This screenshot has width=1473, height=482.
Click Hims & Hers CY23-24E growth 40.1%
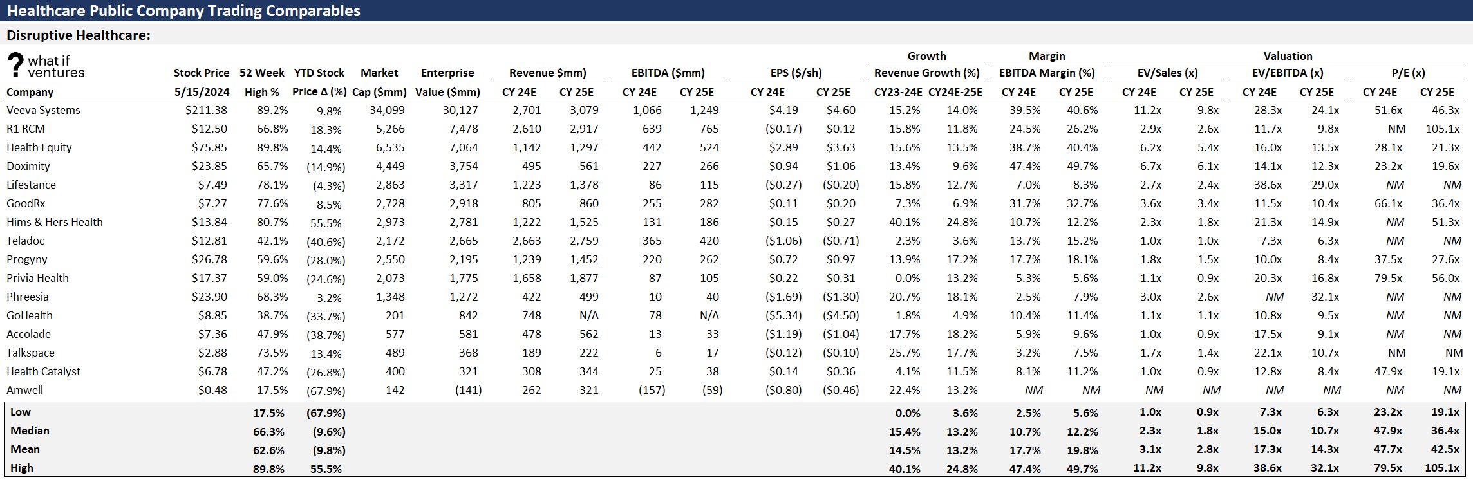click(905, 222)
